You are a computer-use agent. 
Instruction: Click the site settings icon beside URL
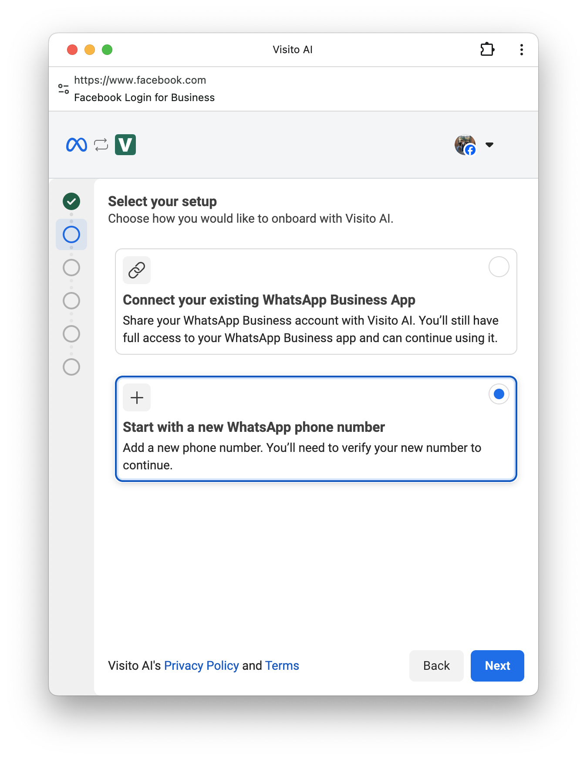[64, 89]
